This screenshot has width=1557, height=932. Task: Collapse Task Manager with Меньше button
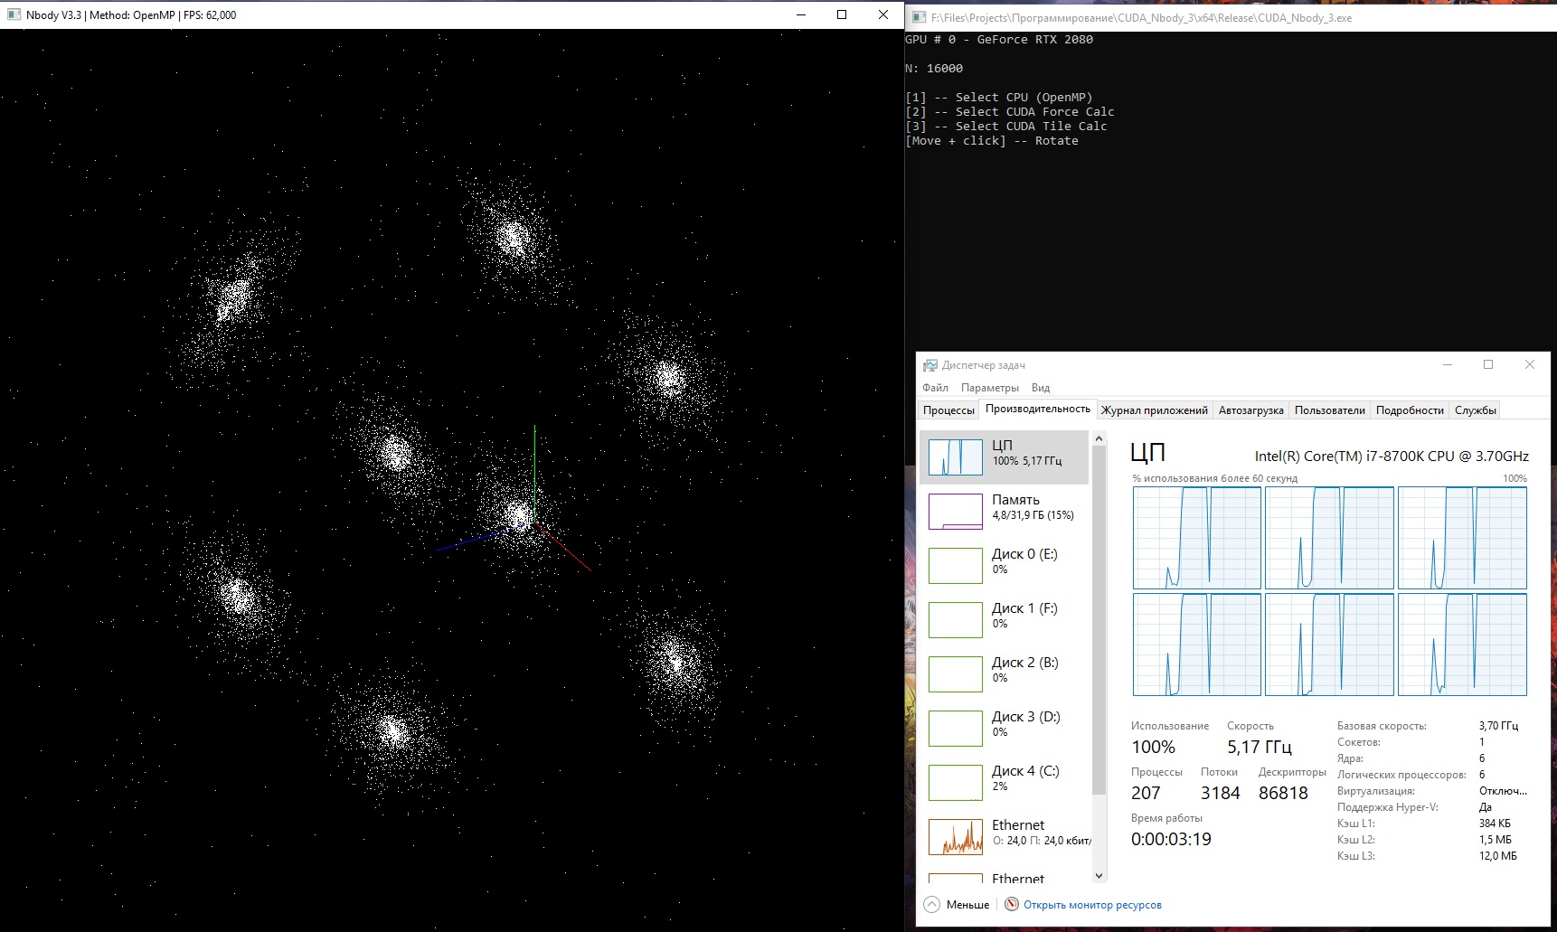tap(957, 904)
